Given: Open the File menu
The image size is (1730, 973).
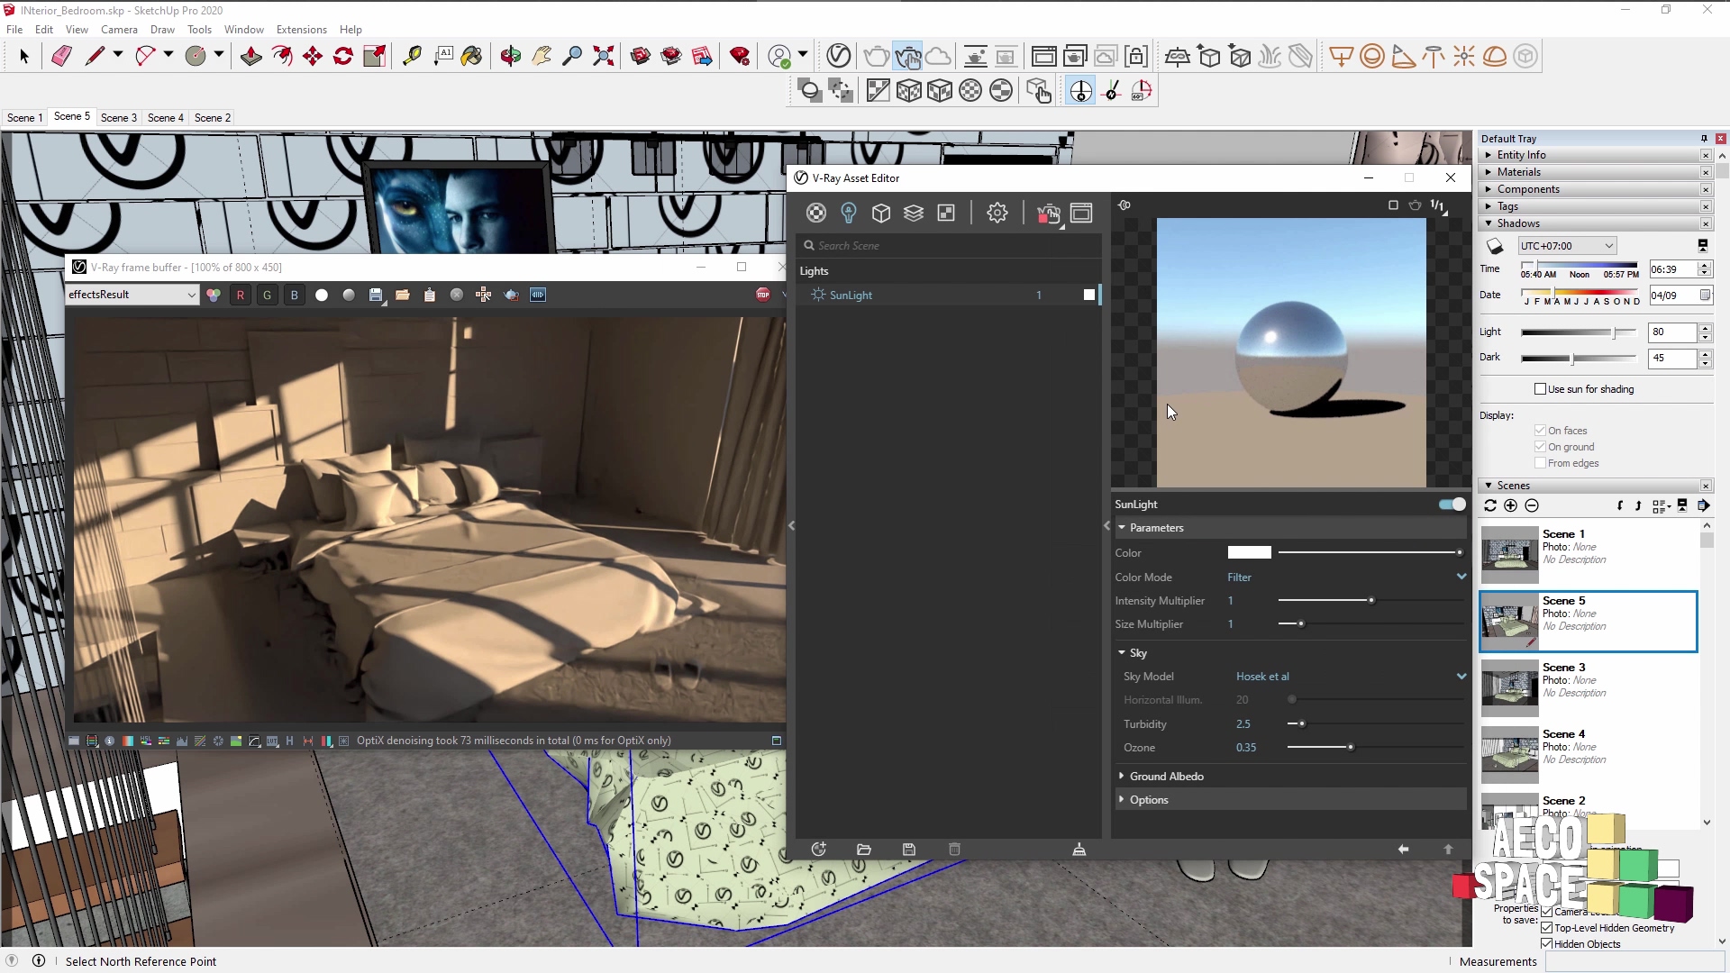Looking at the screenshot, I should 14,30.
